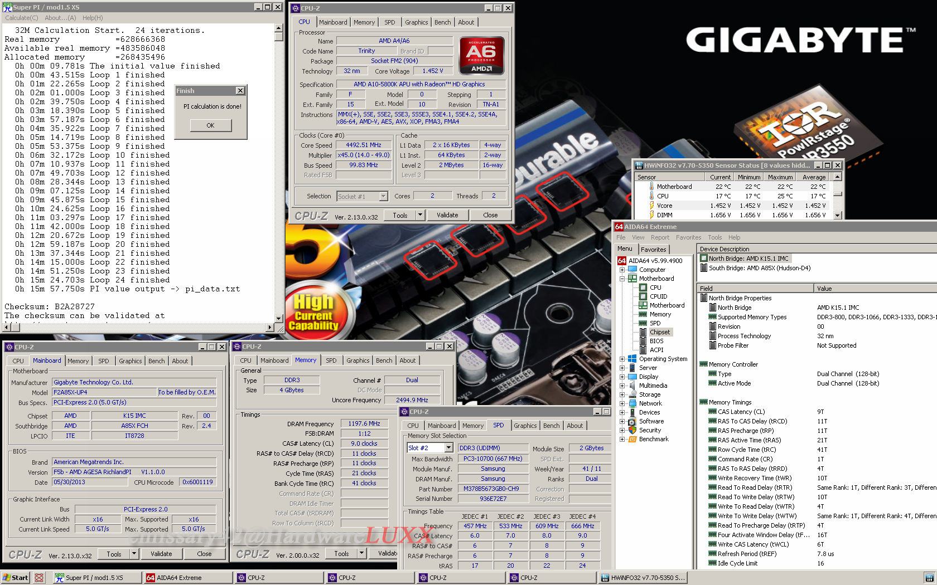Click the Operating System Windows-logo icon
937x585 pixels.
pos(632,359)
